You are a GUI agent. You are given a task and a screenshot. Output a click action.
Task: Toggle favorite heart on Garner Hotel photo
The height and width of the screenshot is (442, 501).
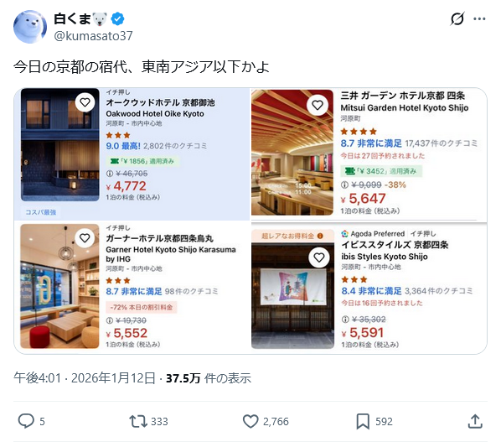point(85,238)
